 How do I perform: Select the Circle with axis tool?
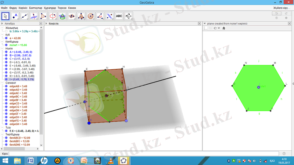pos(53,16)
